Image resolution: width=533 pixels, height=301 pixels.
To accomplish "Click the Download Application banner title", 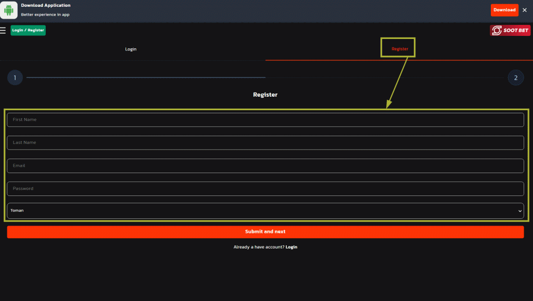I will coord(46,5).
